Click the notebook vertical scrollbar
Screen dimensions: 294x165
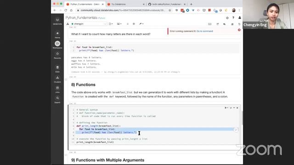pos(242,118)
